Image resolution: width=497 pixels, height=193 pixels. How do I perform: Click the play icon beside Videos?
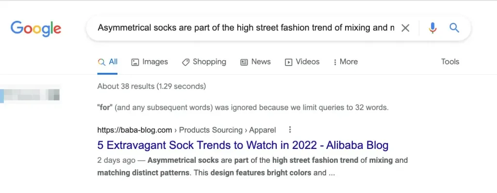288,63
